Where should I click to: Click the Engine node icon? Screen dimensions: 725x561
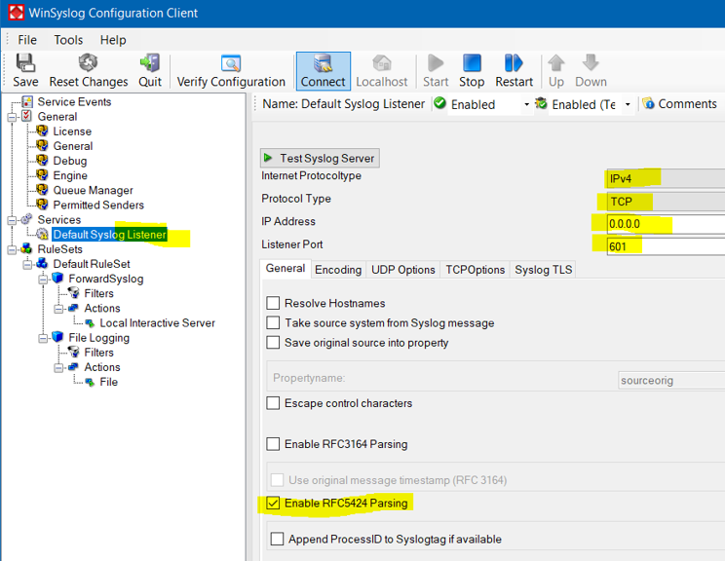pyautogui.click(x=42, y=175)
